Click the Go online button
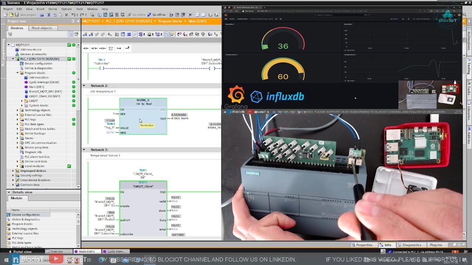This screenshot has width=472, height=265. point(136,15)
